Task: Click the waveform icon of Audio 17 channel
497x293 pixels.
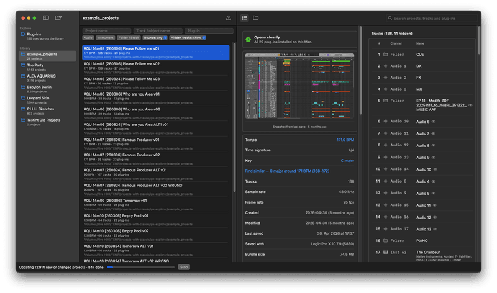Action: tap(385, 228)
